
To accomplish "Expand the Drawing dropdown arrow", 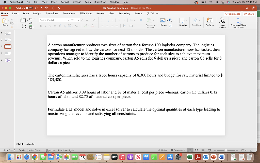I will pos(187,20).
